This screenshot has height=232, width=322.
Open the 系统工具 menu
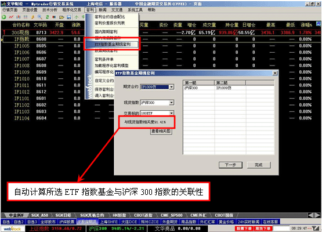(135, 10)
